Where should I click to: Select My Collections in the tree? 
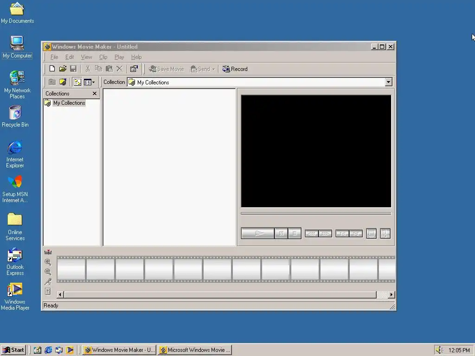(69, 103)
